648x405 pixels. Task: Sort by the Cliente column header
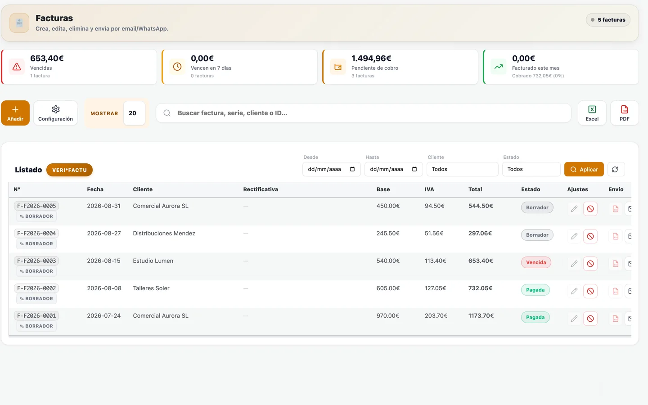143,189
